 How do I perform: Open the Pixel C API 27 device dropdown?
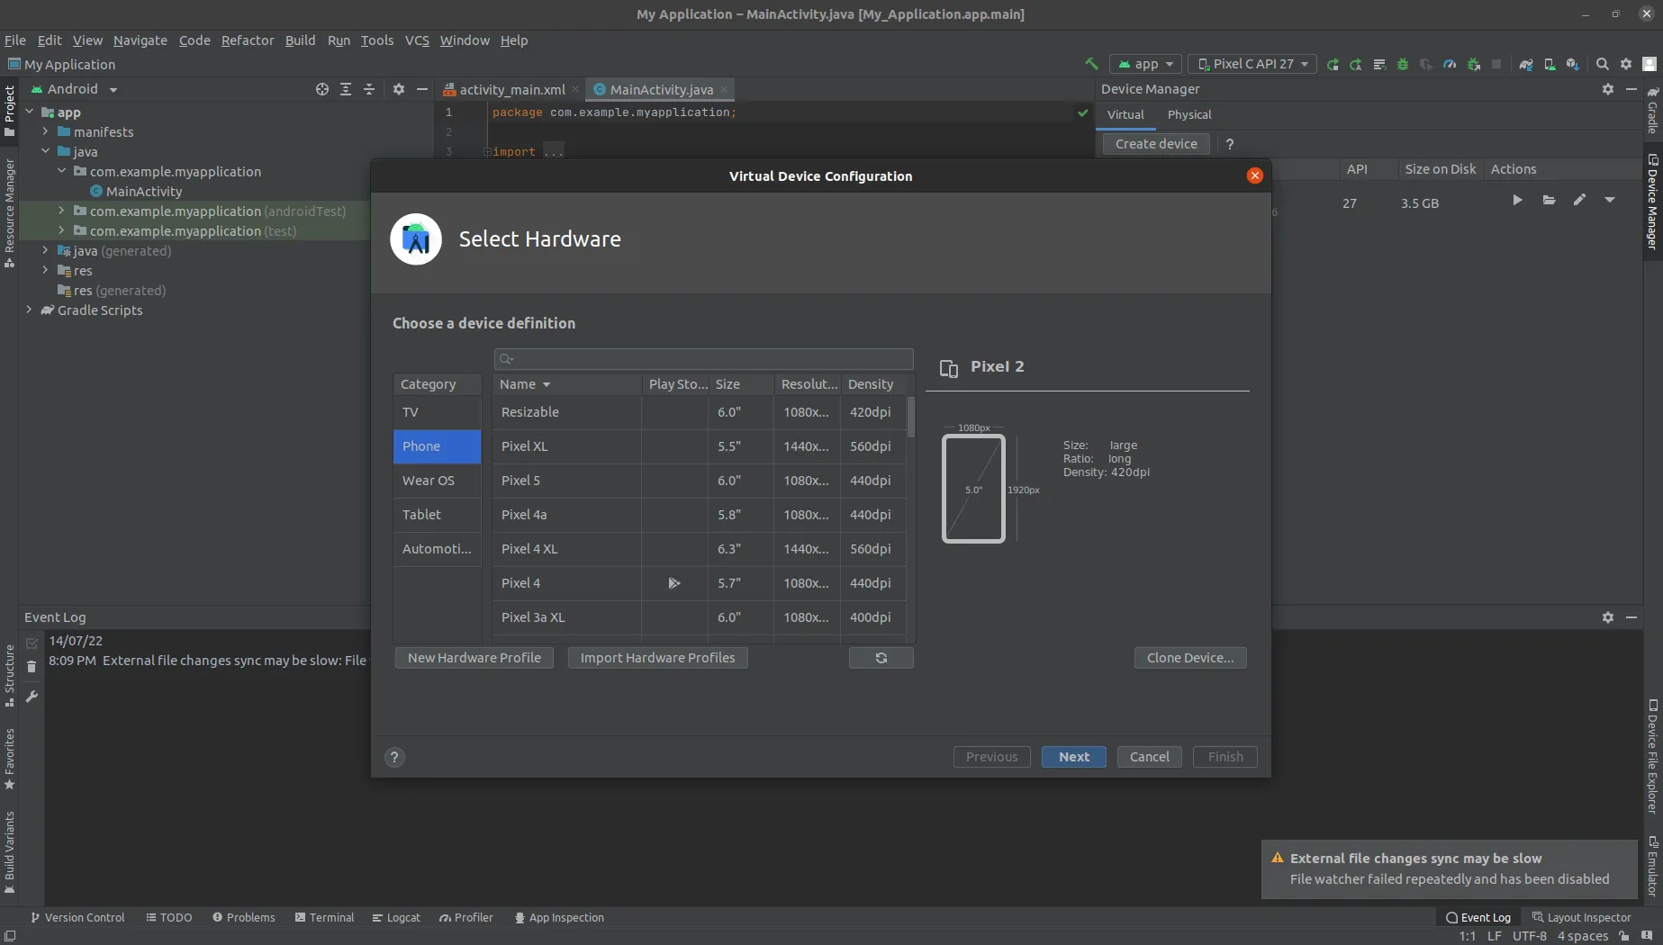pyautogui.click(x=1252, y=64)
